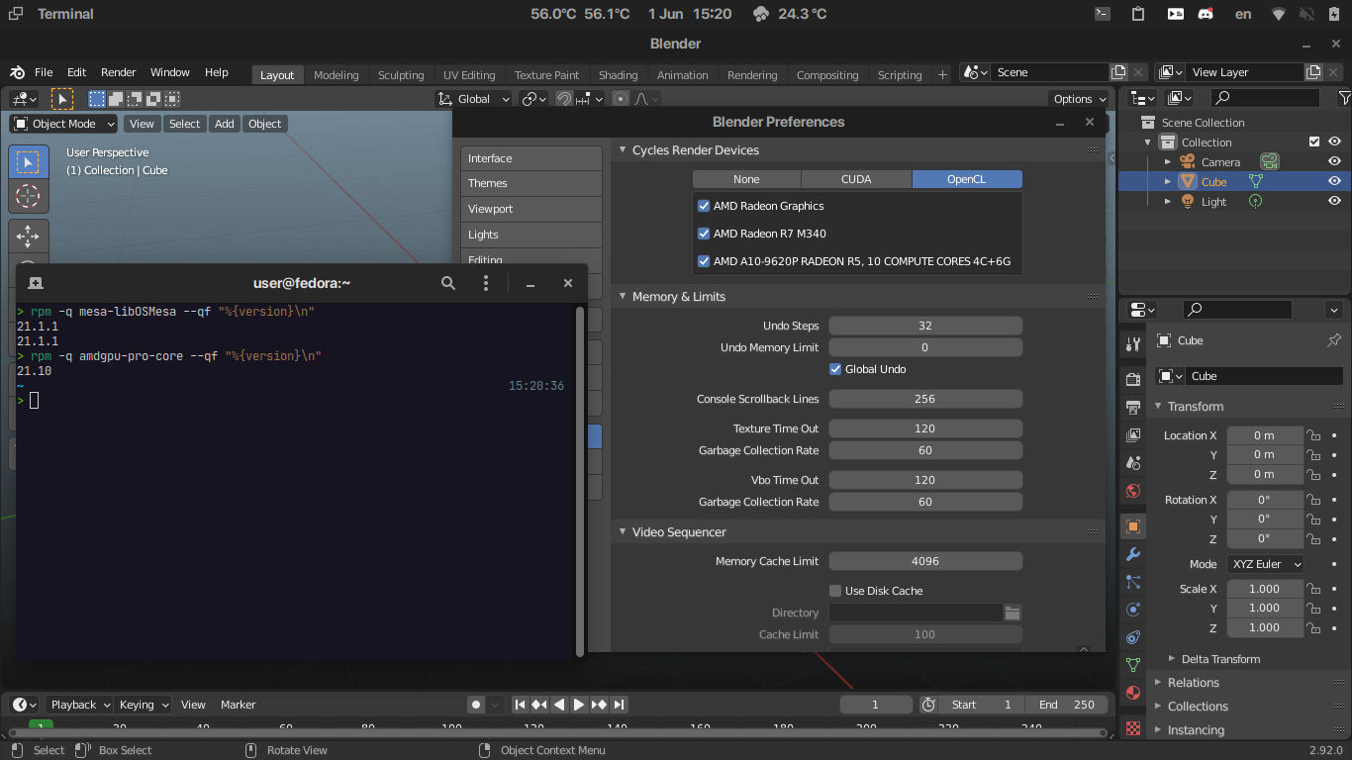Open the Lights preferences section
The height and width of the screenshot is (760, 1352).
coord(531,235)
